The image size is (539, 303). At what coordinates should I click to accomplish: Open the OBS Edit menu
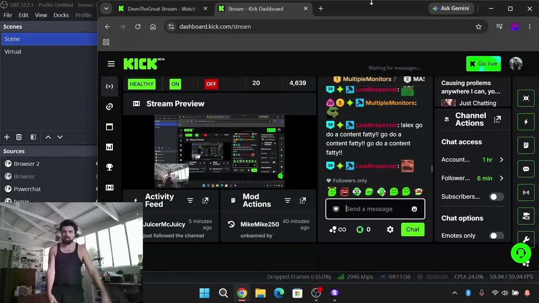pos(24,15)
